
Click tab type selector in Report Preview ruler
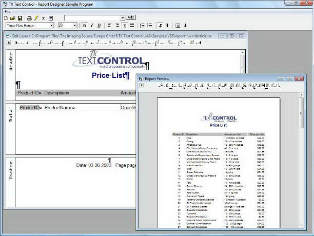coord(142,85)
